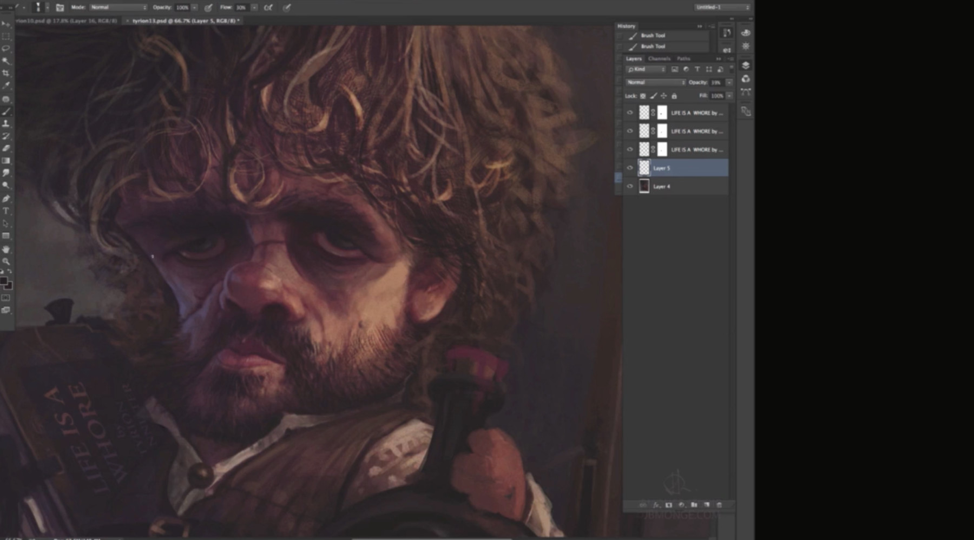Open the layer Fill arrow
The height and width of the screenshot is (540, 974).
729,96
